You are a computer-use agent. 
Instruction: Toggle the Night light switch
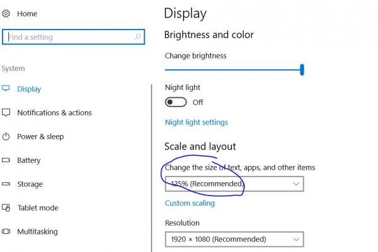[x=176, y=102]
